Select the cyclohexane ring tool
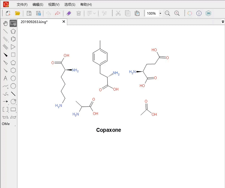Screen dimensions: 225x188 tap(13, 70)
